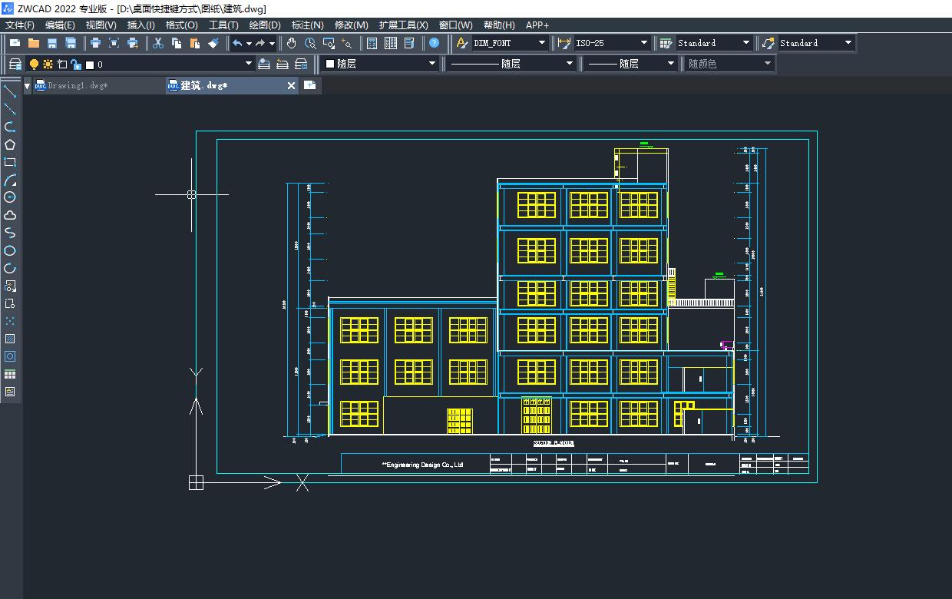
Task: Click the Cut scissors icon
Action: [x=157, y=43]
